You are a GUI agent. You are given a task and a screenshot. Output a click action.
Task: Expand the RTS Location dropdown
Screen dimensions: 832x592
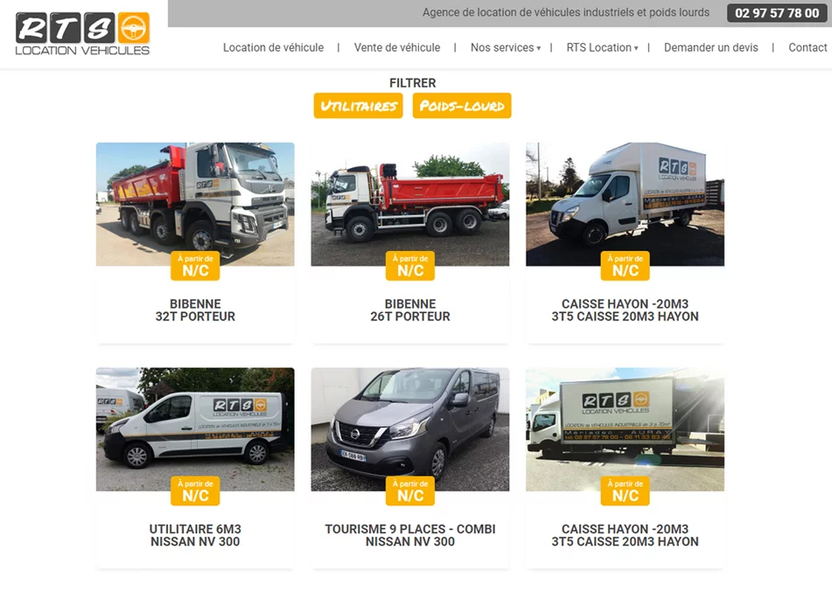pos(602,48)
